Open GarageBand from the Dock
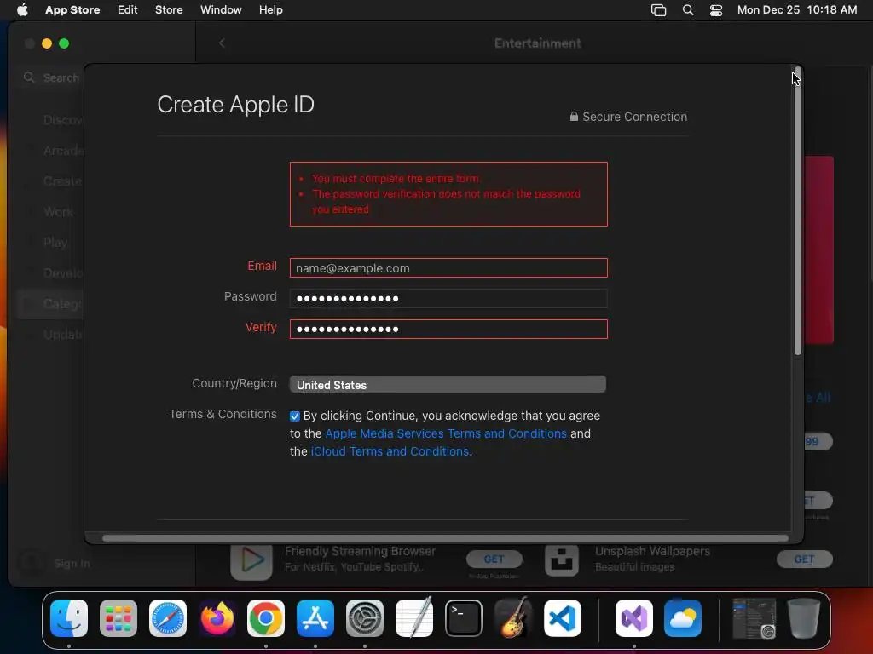This screenshot has width=873, height=654. (512, 618)
